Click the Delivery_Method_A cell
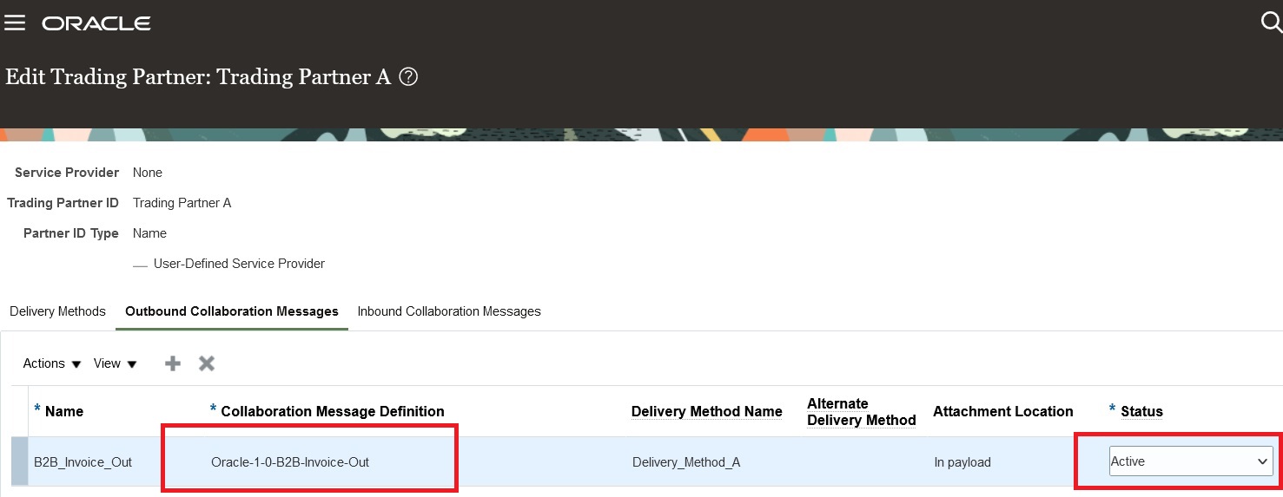1283x497 pixels. (x=686, y=461)
